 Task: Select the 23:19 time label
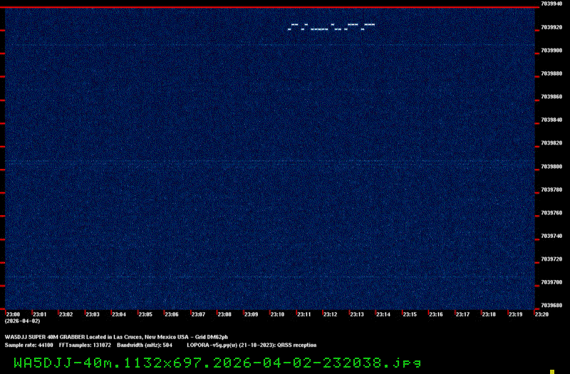515,314
